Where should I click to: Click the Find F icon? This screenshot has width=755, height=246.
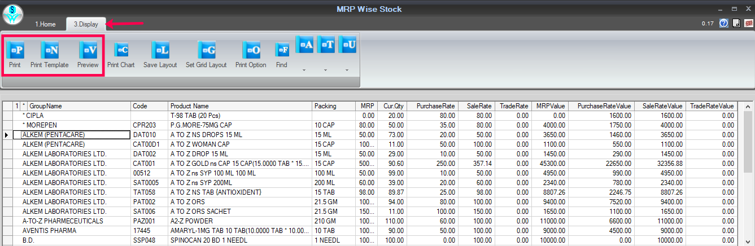(282, 50)
